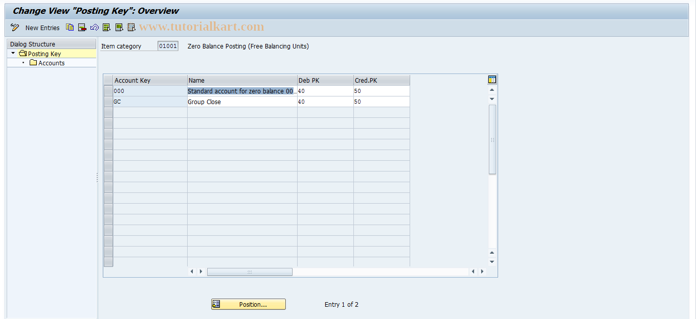
Task: Click the Item category label
Action: click(x=121, y=46)
